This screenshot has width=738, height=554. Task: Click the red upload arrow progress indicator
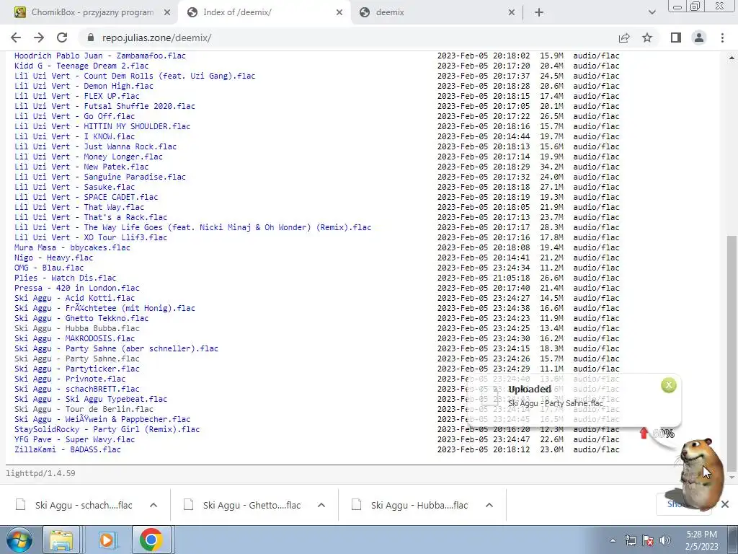[644, 433]
